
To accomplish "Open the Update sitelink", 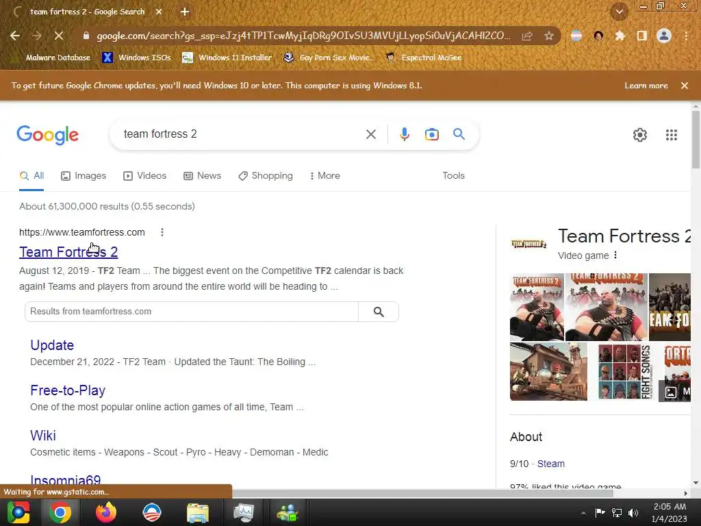I will coord(52,345).
